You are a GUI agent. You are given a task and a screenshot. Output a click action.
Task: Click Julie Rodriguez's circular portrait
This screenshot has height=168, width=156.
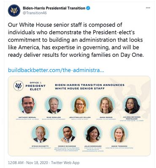[x=93, y=134]
